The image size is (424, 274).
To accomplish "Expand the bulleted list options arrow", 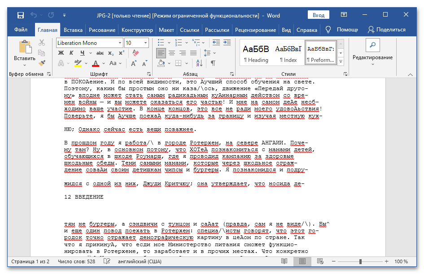I will click(169, 43).
